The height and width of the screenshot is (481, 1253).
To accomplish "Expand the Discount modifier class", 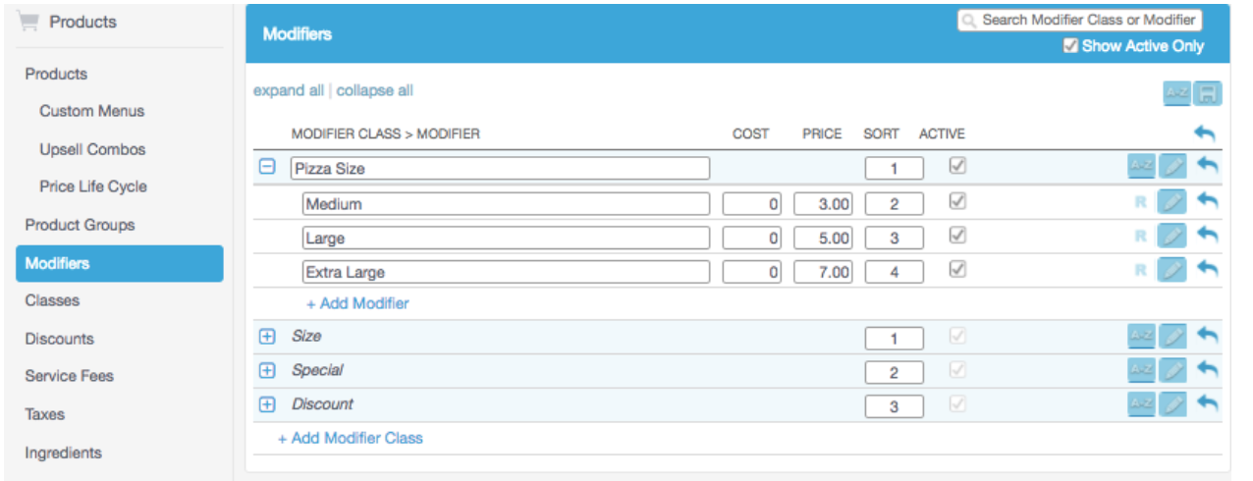I will pos(266,404).
